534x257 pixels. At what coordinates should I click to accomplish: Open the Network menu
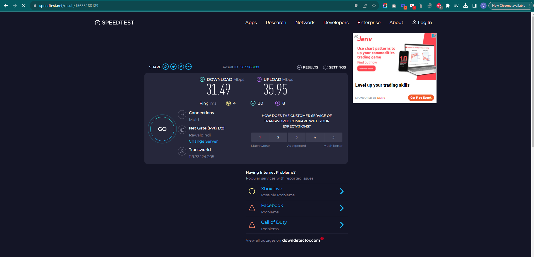(305, 23)
